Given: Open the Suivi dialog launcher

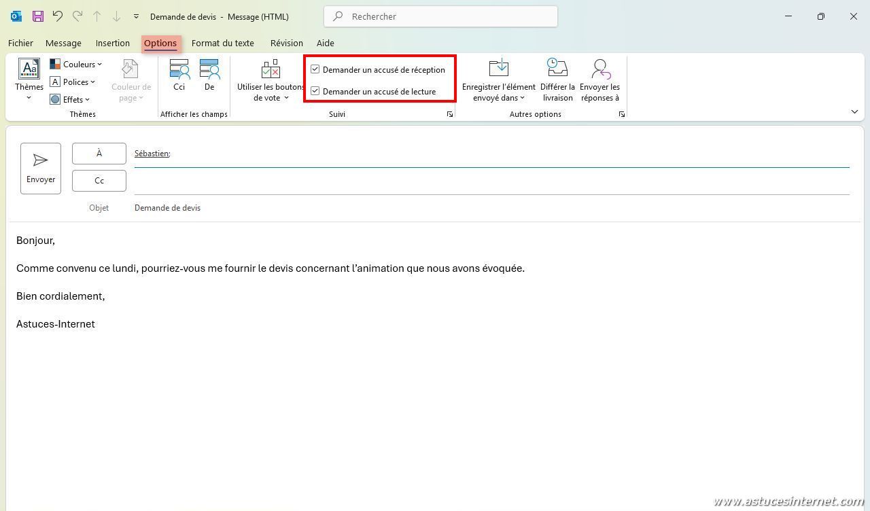Looking at the screenshot, I should (449, 115).
